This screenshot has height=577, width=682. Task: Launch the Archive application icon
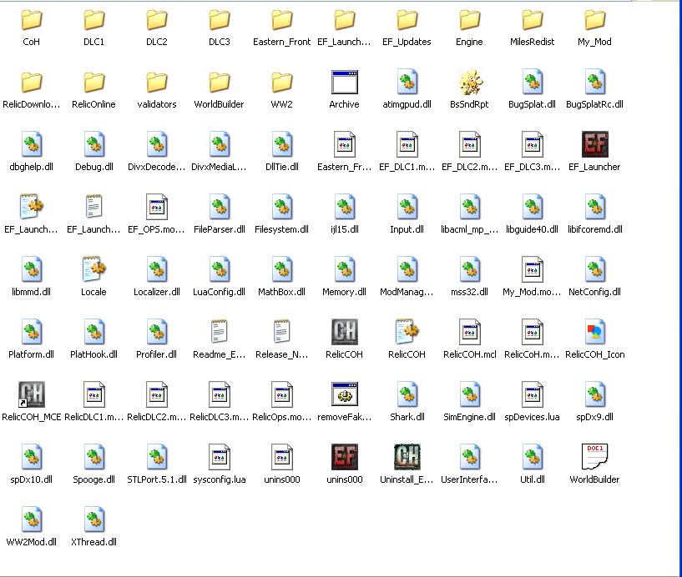pyautogui.click(x=345, y=82)
